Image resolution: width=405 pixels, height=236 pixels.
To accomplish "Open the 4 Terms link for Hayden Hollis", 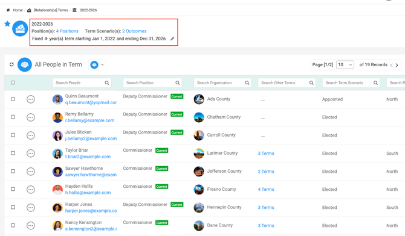I will (266, 190).
